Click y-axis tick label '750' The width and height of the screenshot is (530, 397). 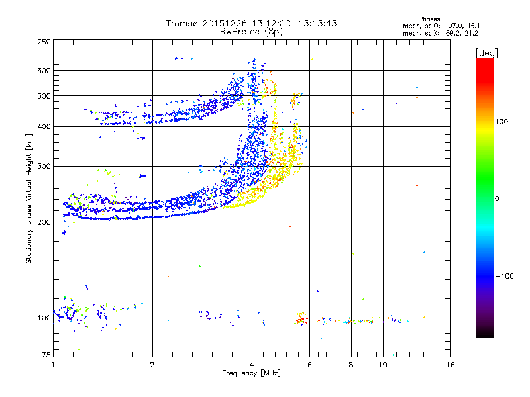[44, 42]
